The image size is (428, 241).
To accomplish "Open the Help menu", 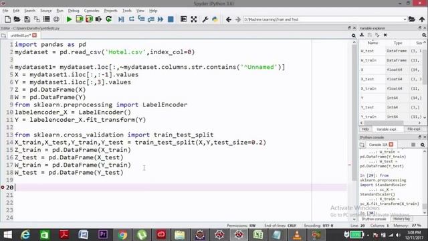I will click(153, 11).
